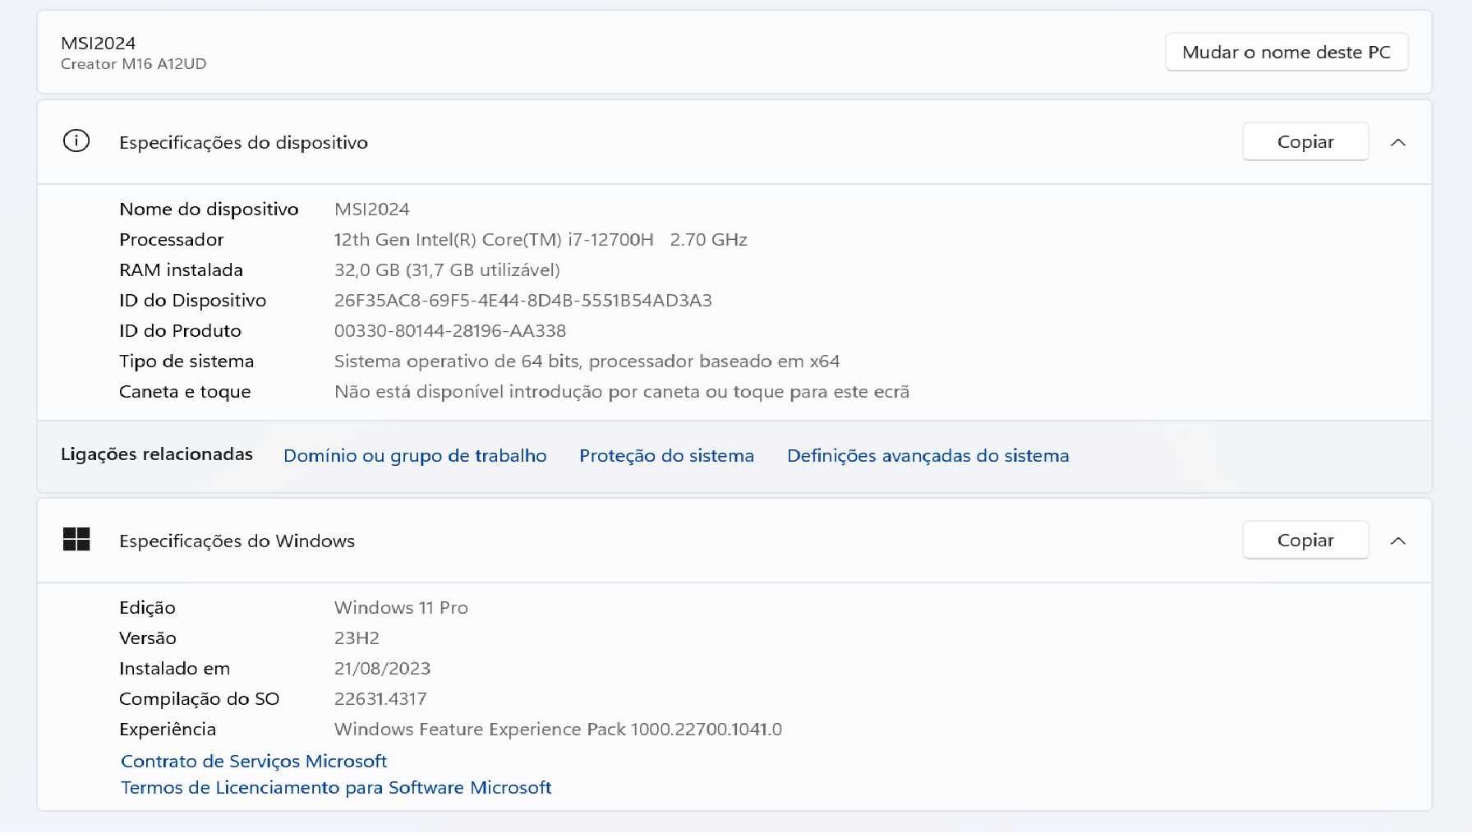
Task: Click device name value MSI2024 in specs
Action: point(371,209)
